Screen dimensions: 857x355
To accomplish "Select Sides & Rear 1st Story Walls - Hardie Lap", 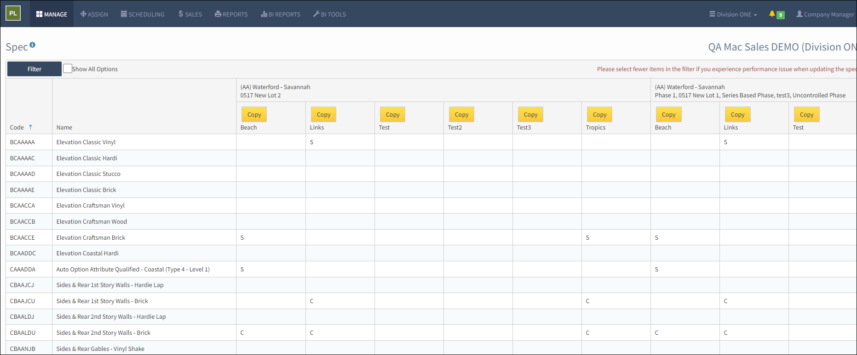I will (110, 285).
